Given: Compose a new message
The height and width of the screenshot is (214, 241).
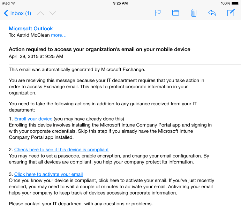Looking at the screenshot, I should pyautogui.click(x=231, y=13).
